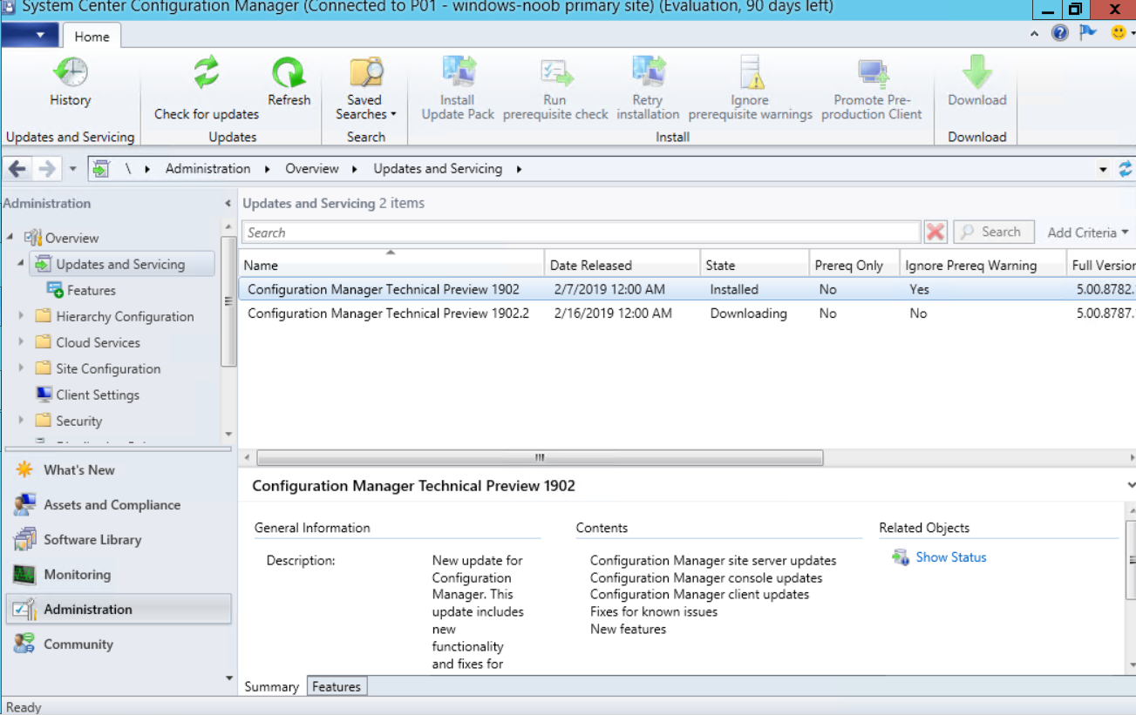Sort by Ignore Prereq Warning column
This screenshot has width=1136, height=715.
(x=983, y=266)
